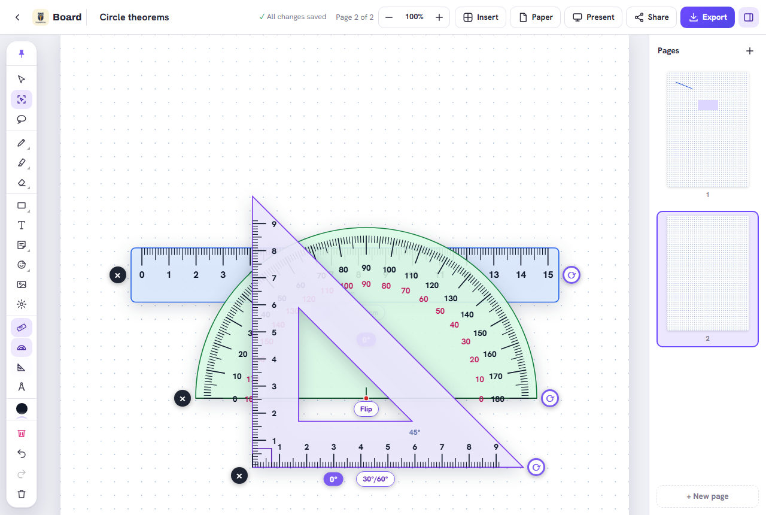766x515 pixels.
Task: Toggle the set square tool
Action: 22,367
